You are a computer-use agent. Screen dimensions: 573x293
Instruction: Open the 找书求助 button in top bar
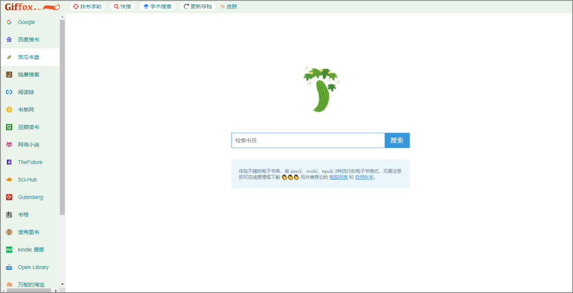(x=87, y=7)
